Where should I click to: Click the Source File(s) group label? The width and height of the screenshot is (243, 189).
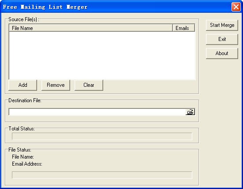tap(24, 19)
